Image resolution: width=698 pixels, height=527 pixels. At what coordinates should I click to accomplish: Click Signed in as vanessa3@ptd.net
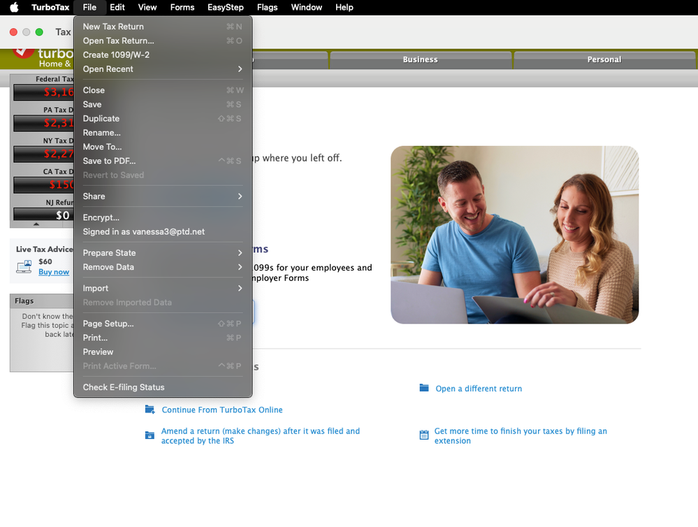click(163, 232)
